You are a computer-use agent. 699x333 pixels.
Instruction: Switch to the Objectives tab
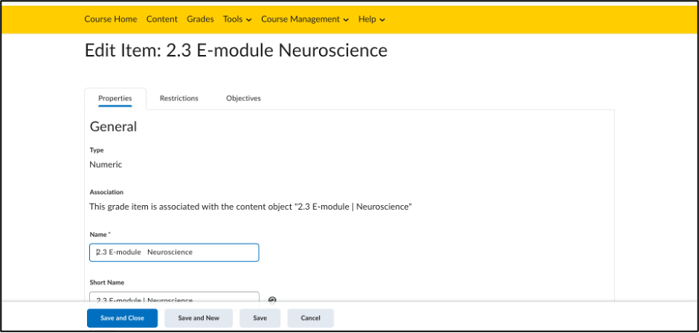pyautogui.click(x=243, y=99)
